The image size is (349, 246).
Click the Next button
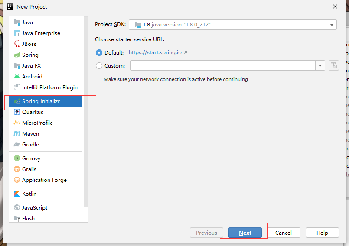[245, 233]
